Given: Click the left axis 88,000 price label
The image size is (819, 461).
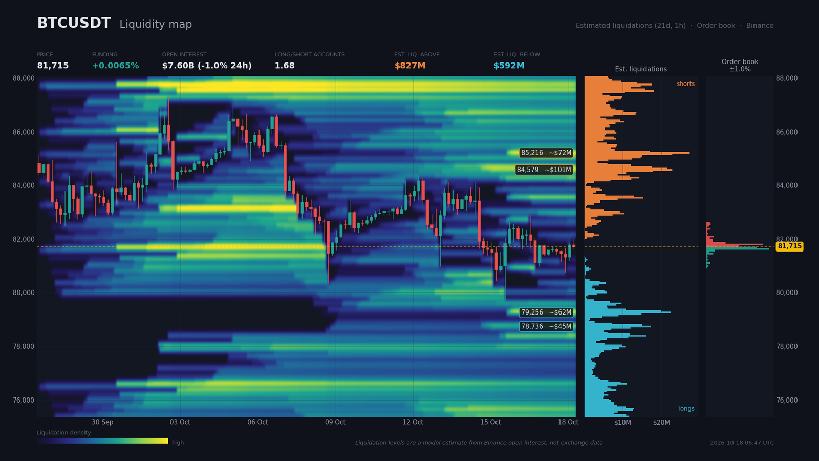Looking at the screenshot, I should pyautogui.click(x=24, y=78).
